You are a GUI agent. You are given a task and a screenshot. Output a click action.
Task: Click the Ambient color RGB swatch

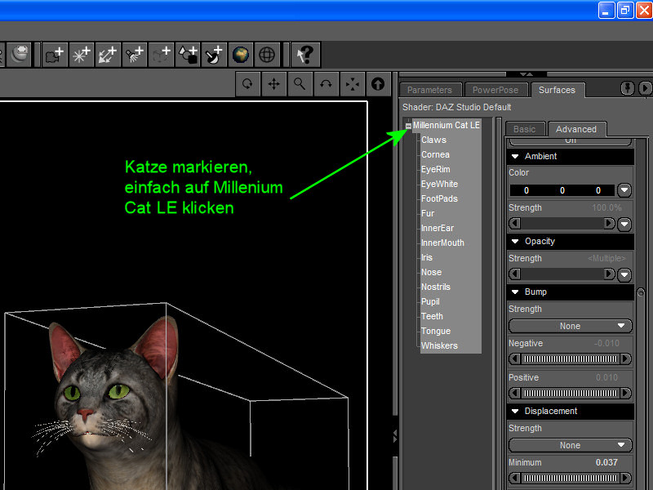pyautogui.click(x=562, y=190)
